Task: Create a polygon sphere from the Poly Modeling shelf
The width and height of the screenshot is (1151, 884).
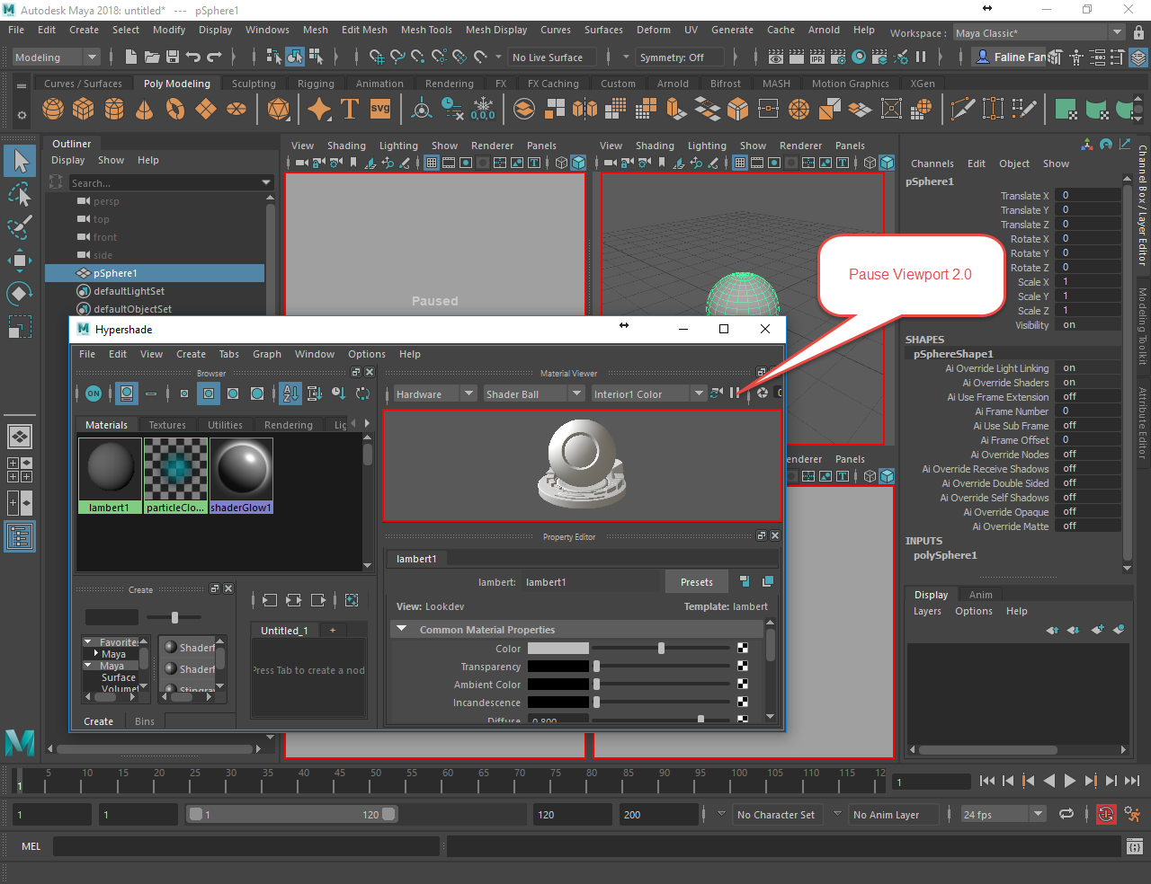Action: (52, 108)
